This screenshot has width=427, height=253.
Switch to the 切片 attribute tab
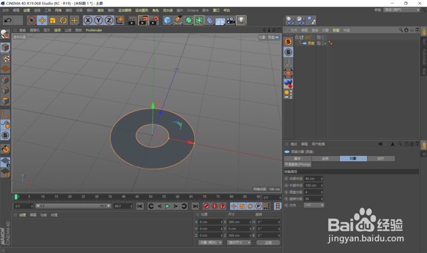(381, 158)
